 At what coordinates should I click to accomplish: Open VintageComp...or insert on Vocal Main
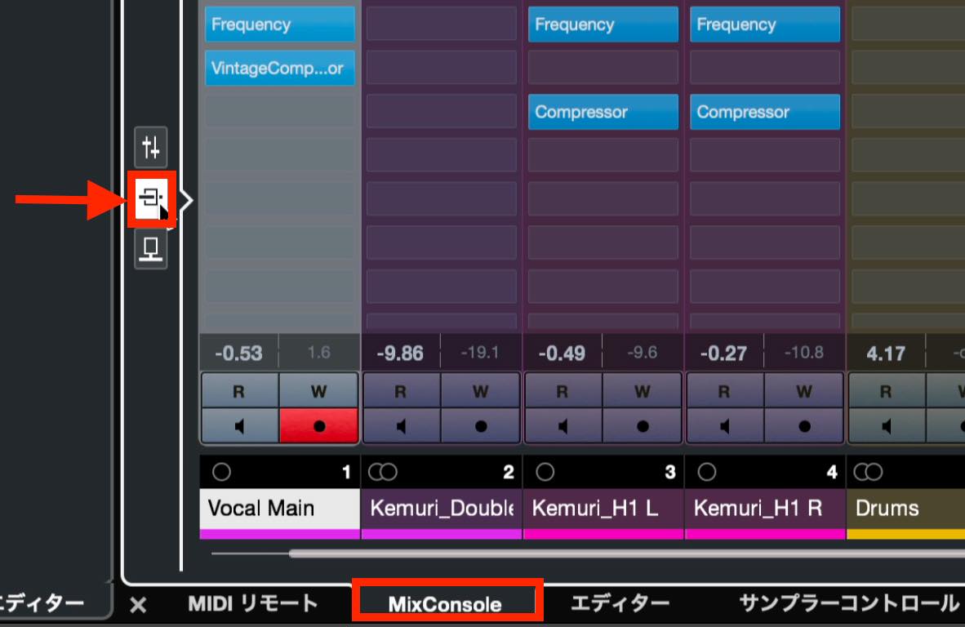point(279,68)
